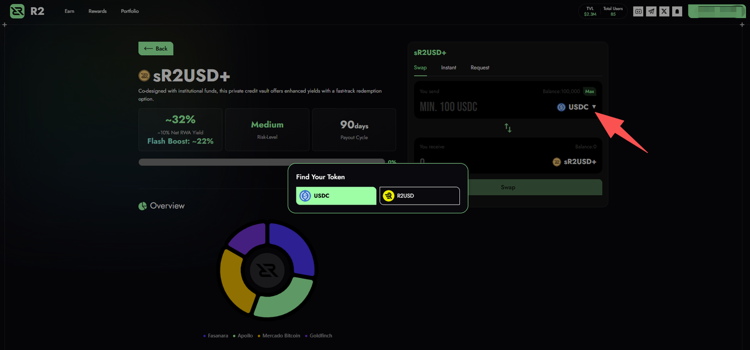Open the Discord community link icon
750x350 pixels.
(x=639, y=11)
